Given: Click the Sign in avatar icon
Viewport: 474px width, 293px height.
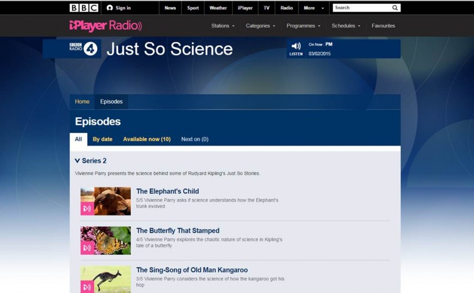Looking at the screenshot, I should (109, 8).
